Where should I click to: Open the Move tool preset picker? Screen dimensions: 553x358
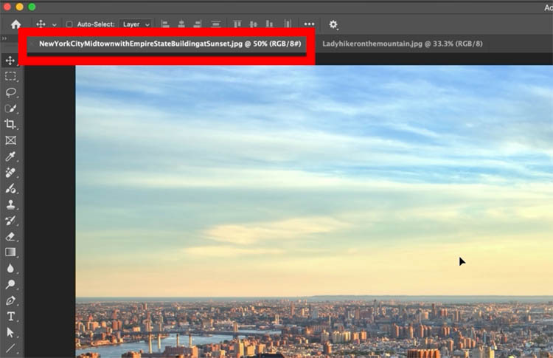[x=55, y=24]
